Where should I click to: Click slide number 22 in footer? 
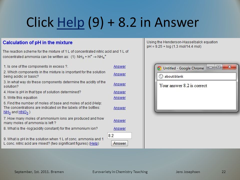pos(223,172)
